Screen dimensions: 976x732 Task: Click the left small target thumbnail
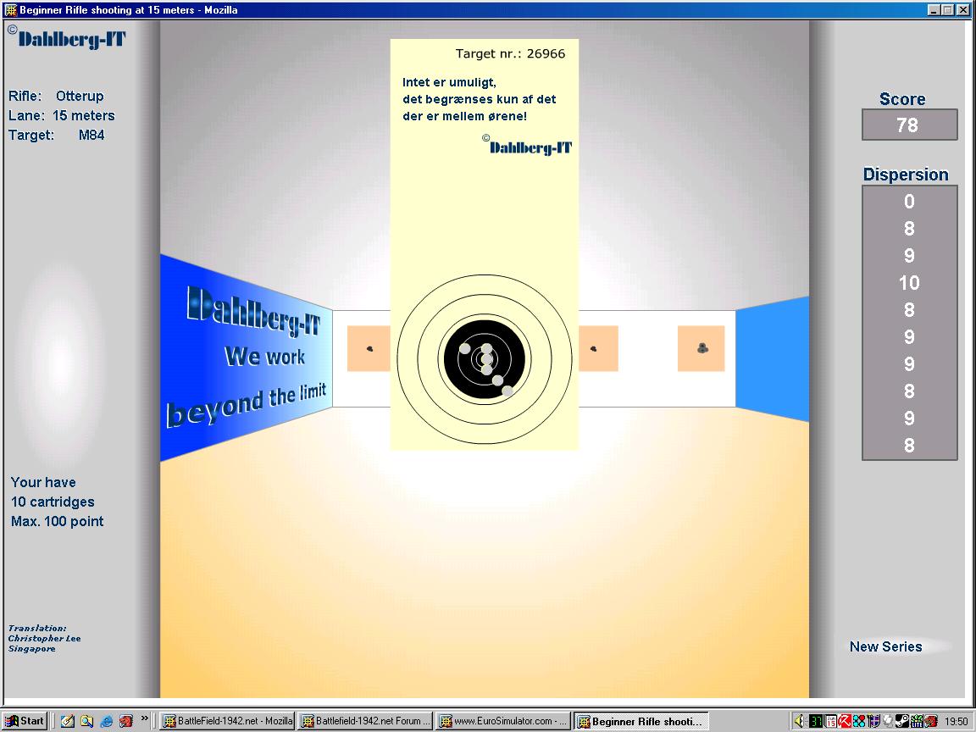click(x=369, y=348)
